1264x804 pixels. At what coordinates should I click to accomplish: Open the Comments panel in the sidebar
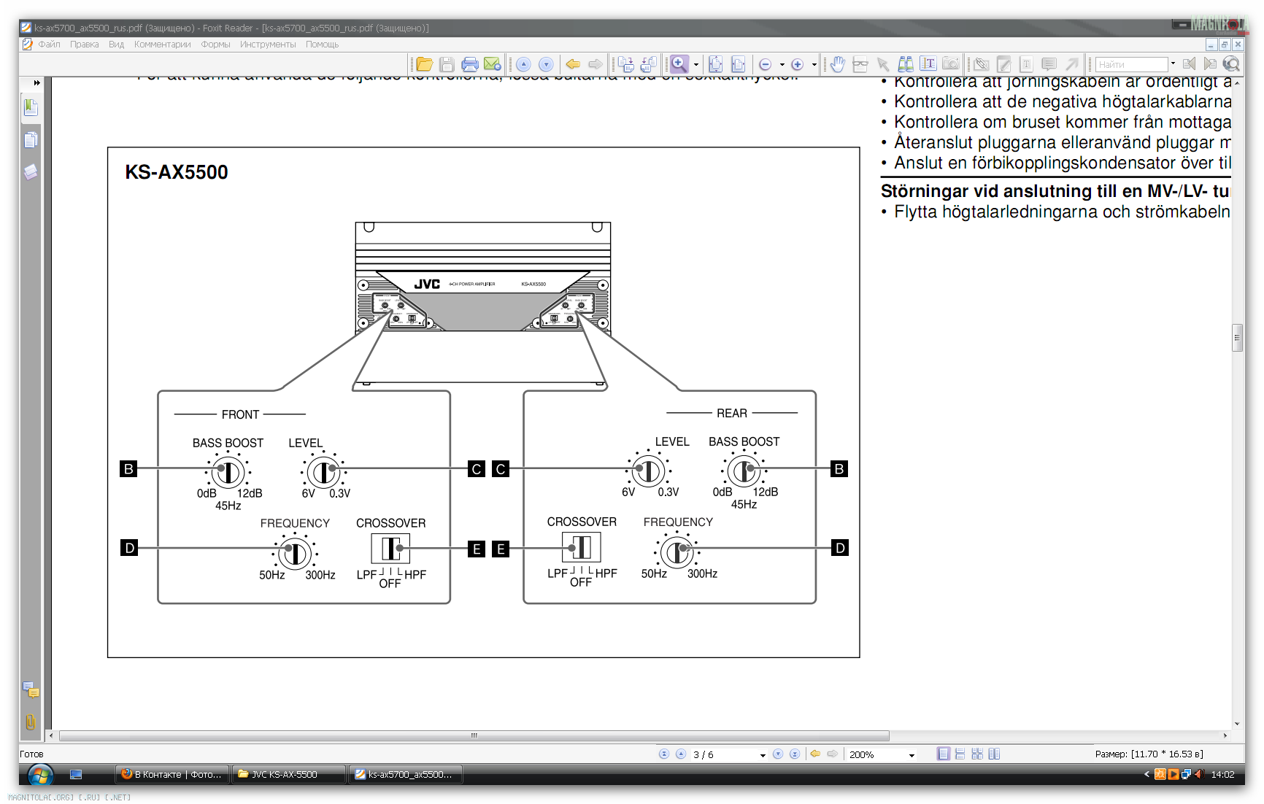(x=31, y=689)
